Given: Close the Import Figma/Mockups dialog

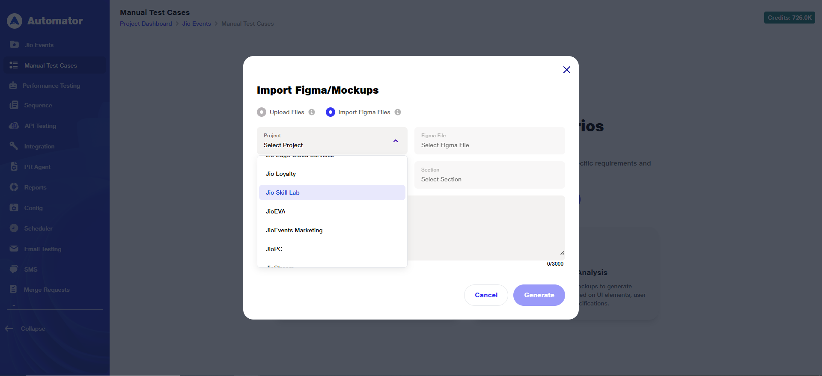Looking at the screenshot, I should (566, 70).
